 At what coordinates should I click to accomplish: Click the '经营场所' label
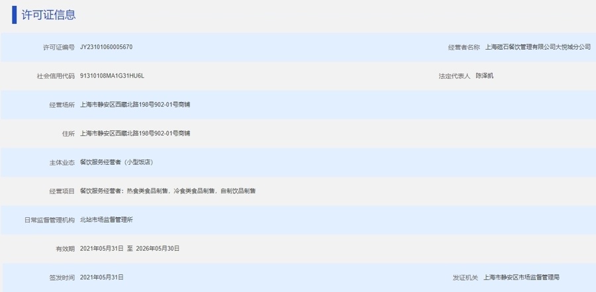tap(62, 105)
